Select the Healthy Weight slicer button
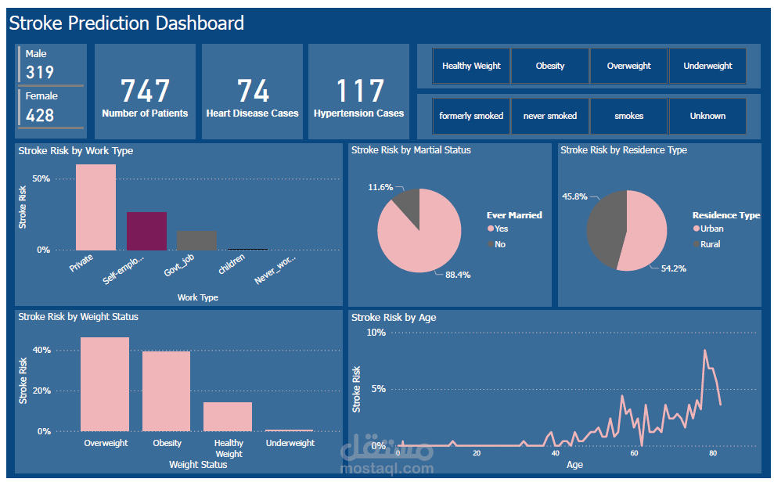The width and height of the screenshot is (774, 486). pos(471,66)
